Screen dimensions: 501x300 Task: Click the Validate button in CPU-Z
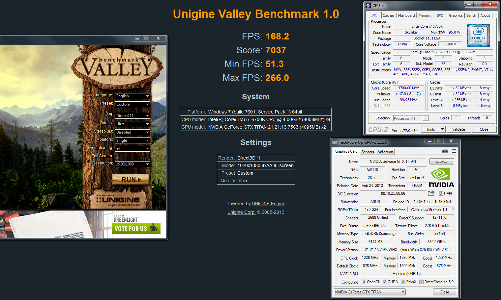coord(458,129)
